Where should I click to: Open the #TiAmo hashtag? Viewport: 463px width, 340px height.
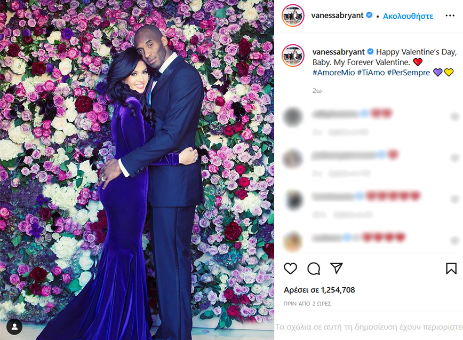(x=371, y=73)
